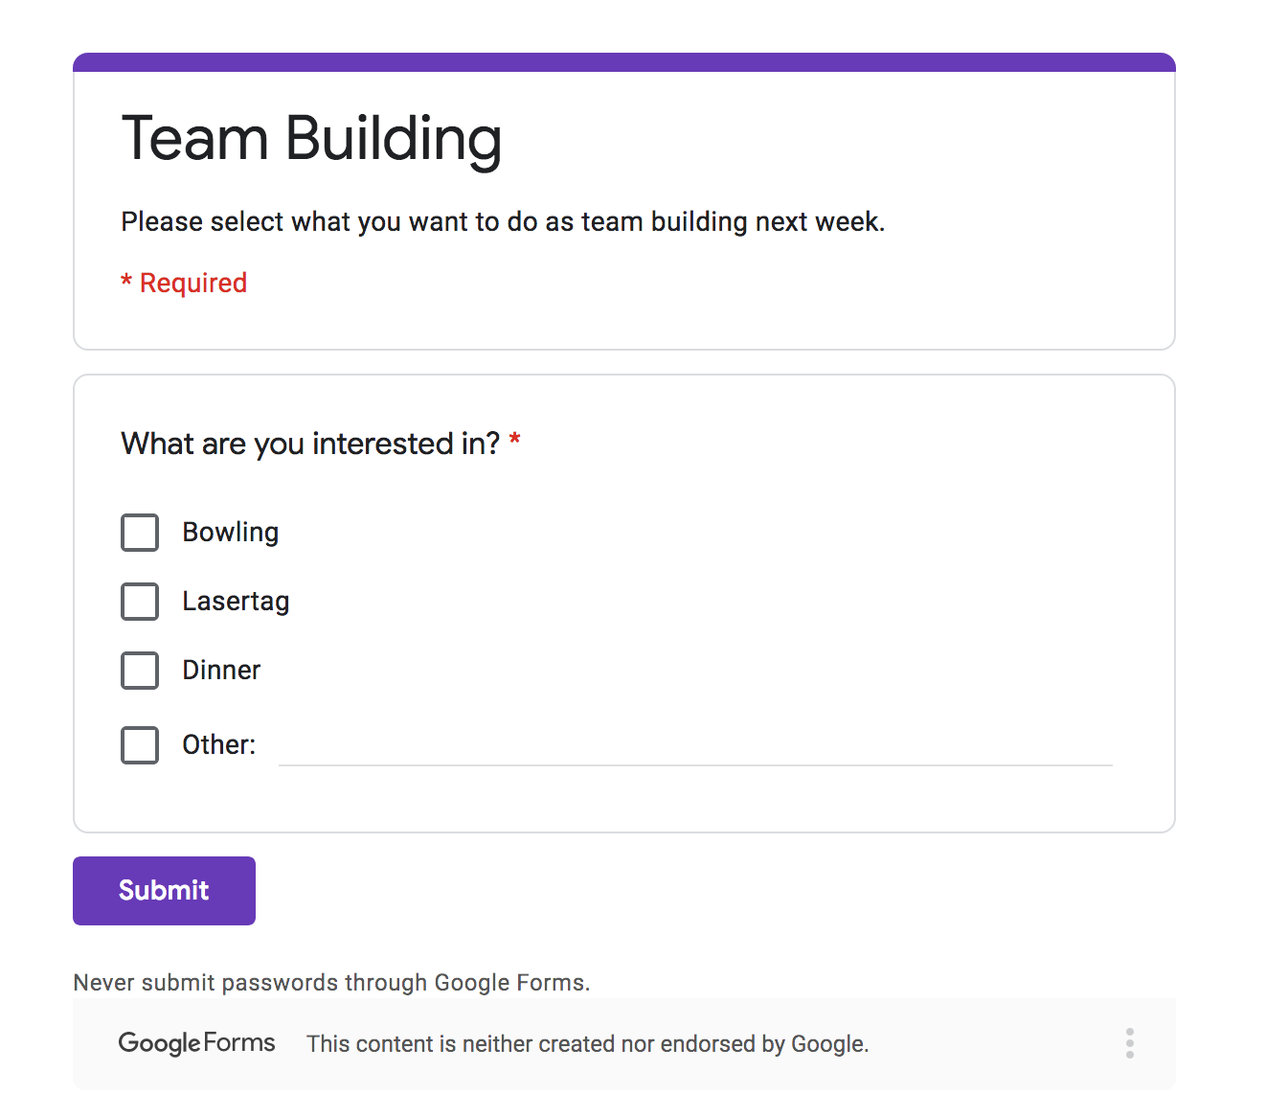The image size is (1266, 1094).
Task: Check the Bowling checkbox
Action: point(140,533)
